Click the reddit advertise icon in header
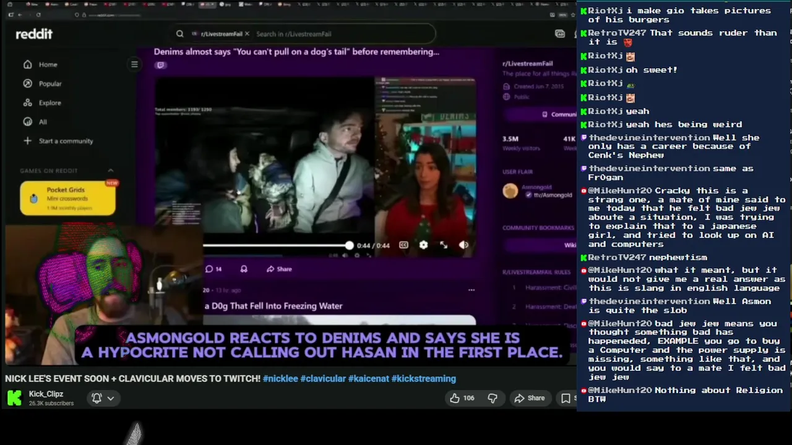 coord(560,34)
